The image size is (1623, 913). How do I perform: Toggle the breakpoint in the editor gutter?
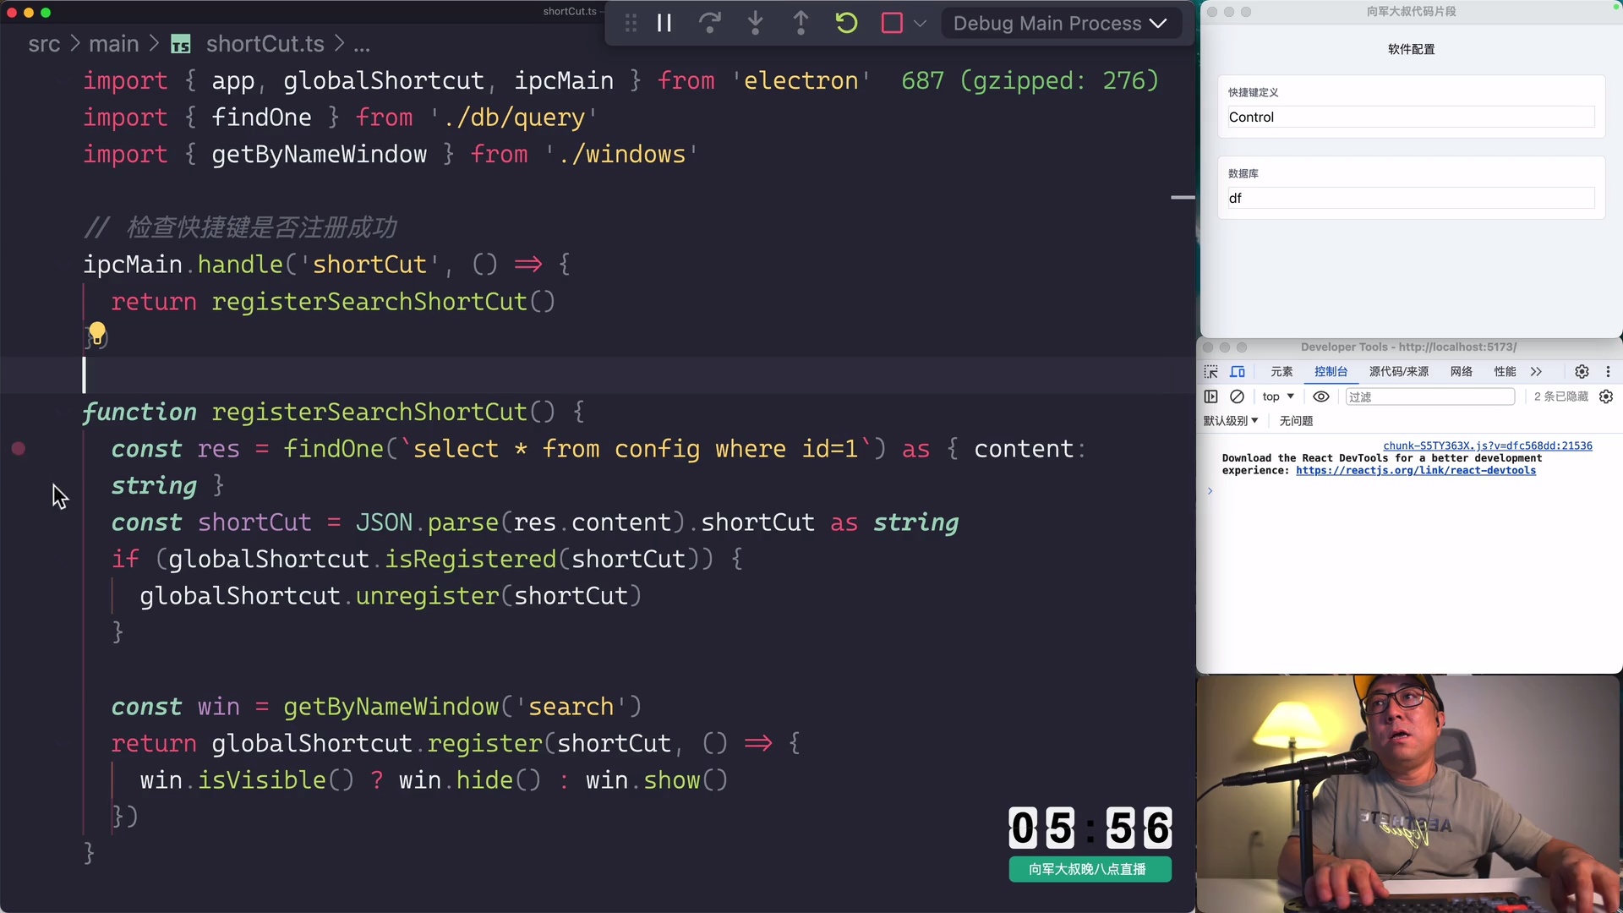tap(19, 449)
